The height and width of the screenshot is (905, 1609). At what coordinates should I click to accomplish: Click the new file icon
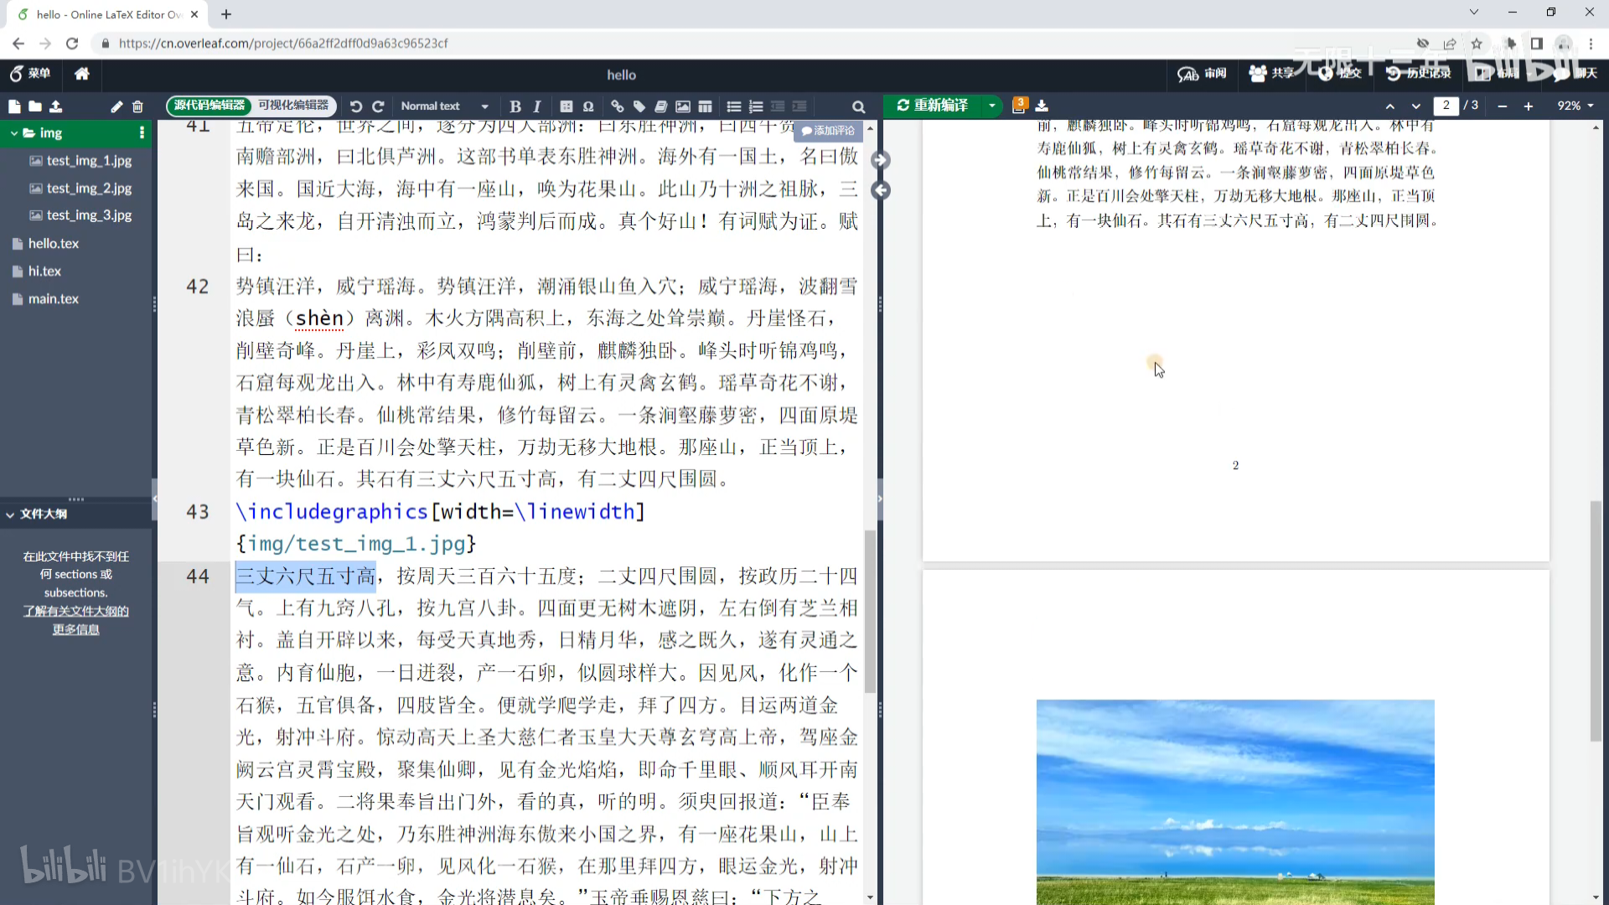click(x=14, y=106)
